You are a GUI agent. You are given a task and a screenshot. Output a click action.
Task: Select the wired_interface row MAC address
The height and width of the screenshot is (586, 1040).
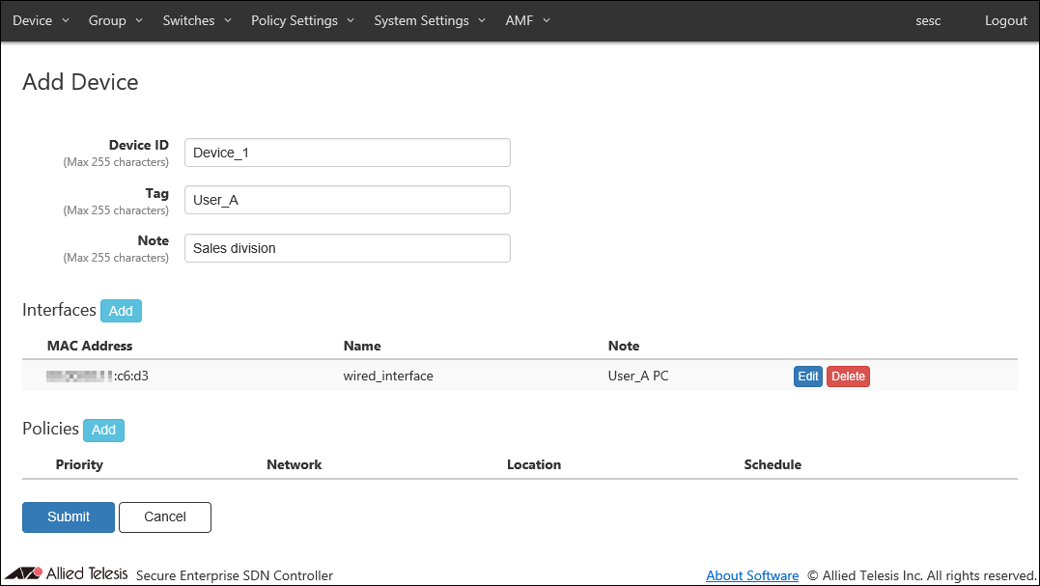point(98,376)
